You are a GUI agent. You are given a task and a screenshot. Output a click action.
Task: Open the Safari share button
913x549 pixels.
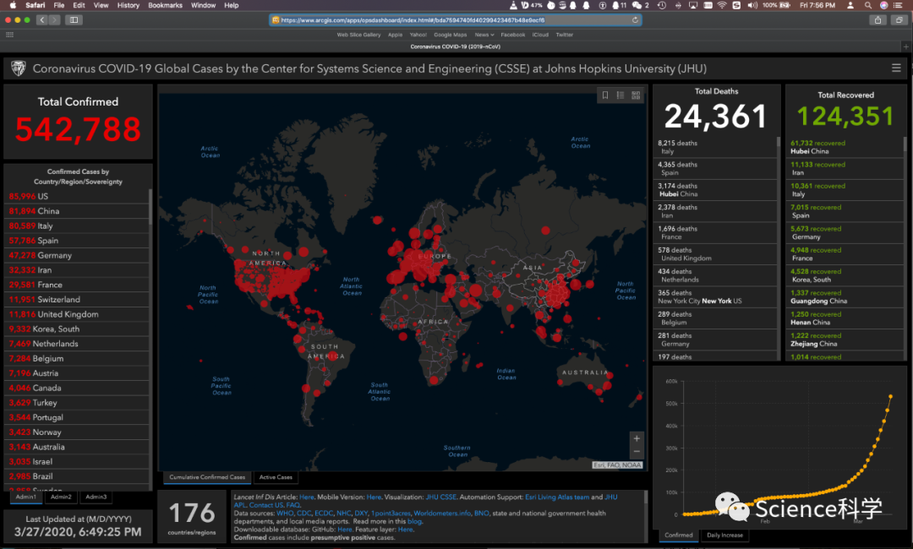click(x=878, y=19)
